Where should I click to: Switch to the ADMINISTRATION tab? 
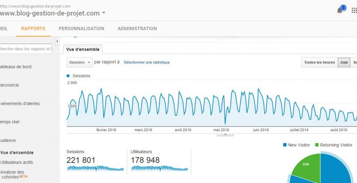coord(137,29)
